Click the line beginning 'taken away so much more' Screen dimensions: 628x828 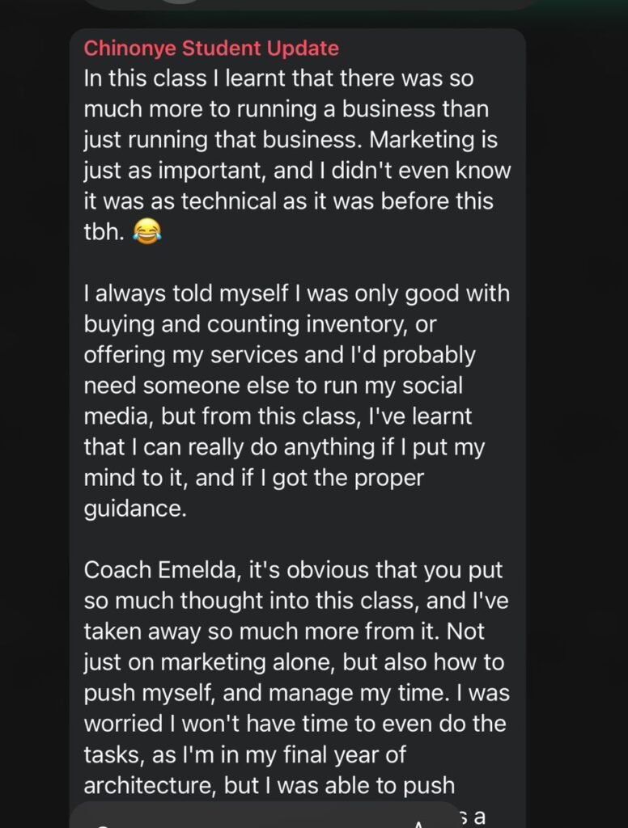295,631
